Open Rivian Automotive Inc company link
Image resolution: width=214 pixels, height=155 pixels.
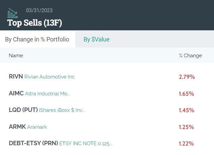point(50,77)
